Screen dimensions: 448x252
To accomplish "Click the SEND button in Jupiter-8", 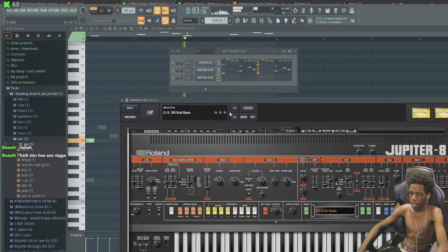I will [x=244, y=117].
